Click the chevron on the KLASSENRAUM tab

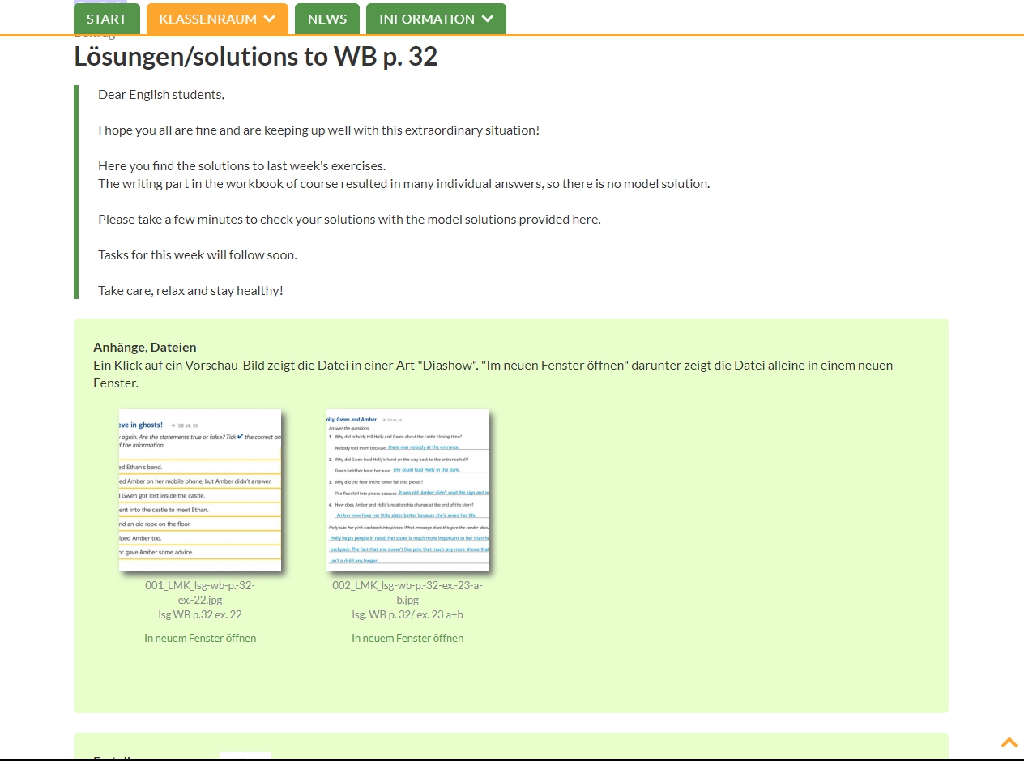270,19
